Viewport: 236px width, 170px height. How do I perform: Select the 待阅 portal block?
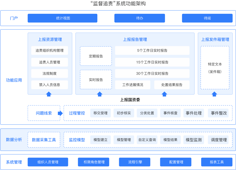[207, 18]
